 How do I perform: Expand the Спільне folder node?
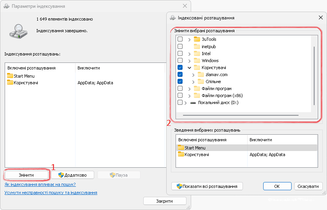(x=193, y=82)
